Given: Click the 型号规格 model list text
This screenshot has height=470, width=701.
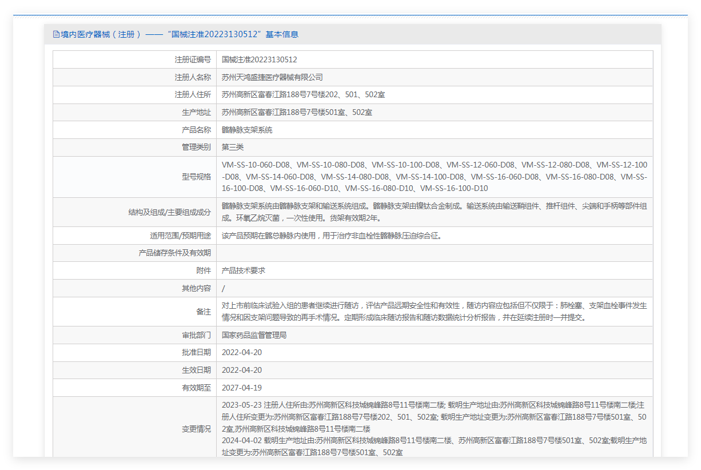Looking at the screenshot, I should [x=434, y=176].
